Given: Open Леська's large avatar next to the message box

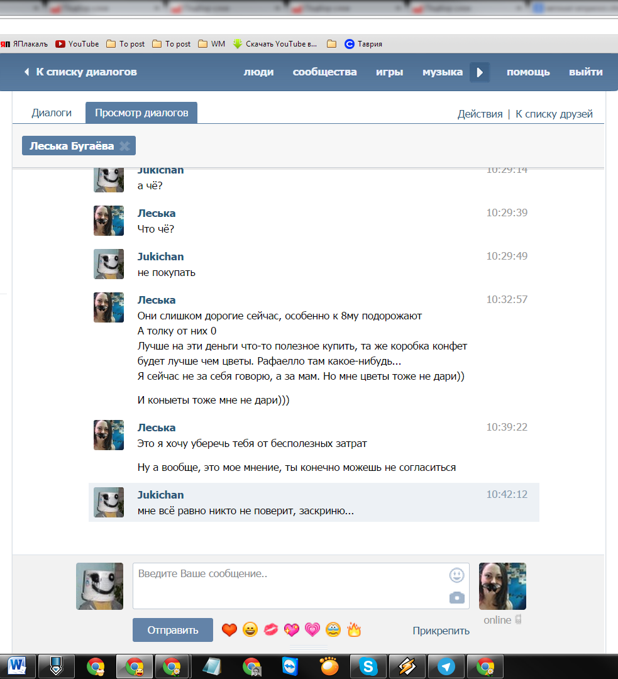Looking at the screenshot, I should coord(502,586).
